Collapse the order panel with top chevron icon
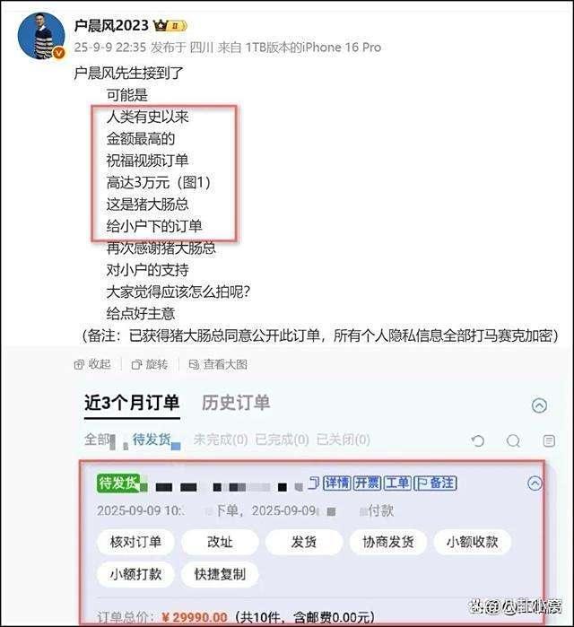This screenshot has height=627, width=574. (x=539, y=405)
